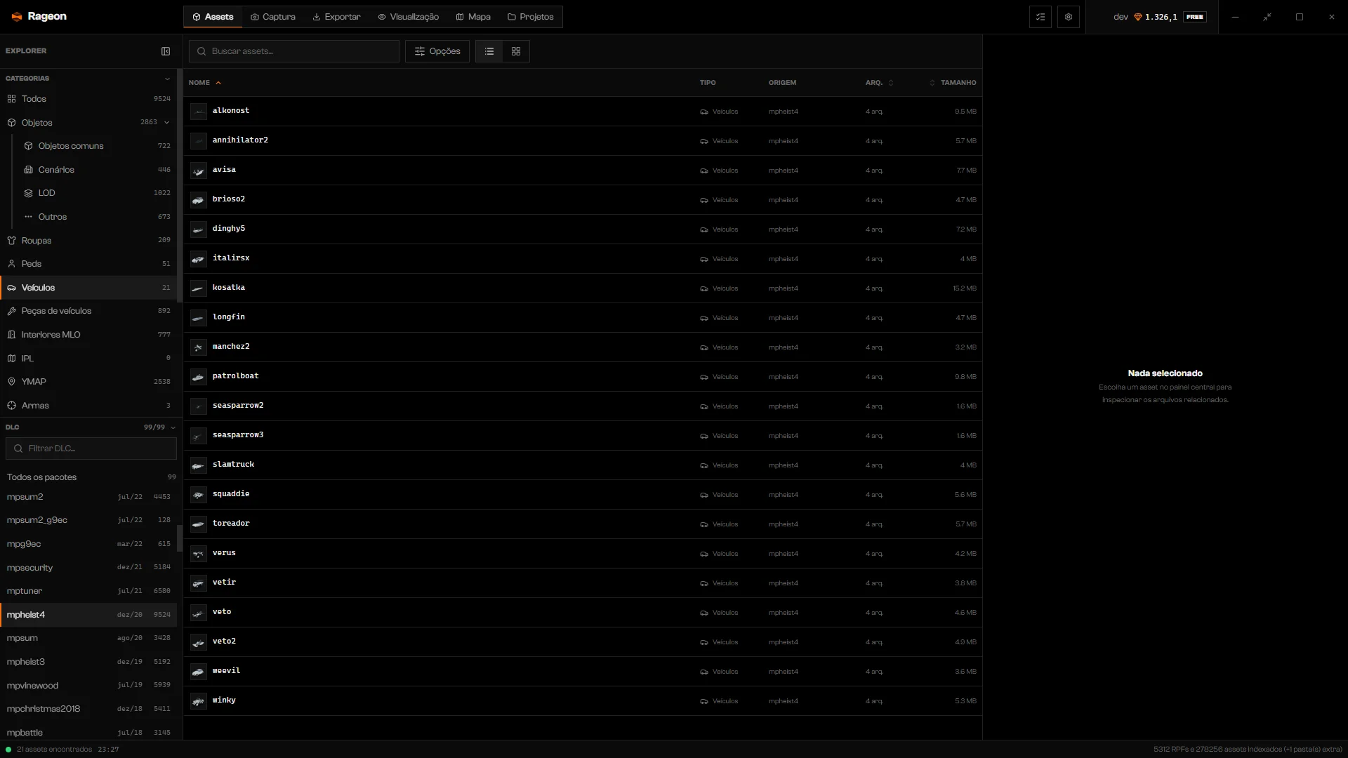Select the IPL category
Screen dimensions: 1348x758
click(88, 359)
